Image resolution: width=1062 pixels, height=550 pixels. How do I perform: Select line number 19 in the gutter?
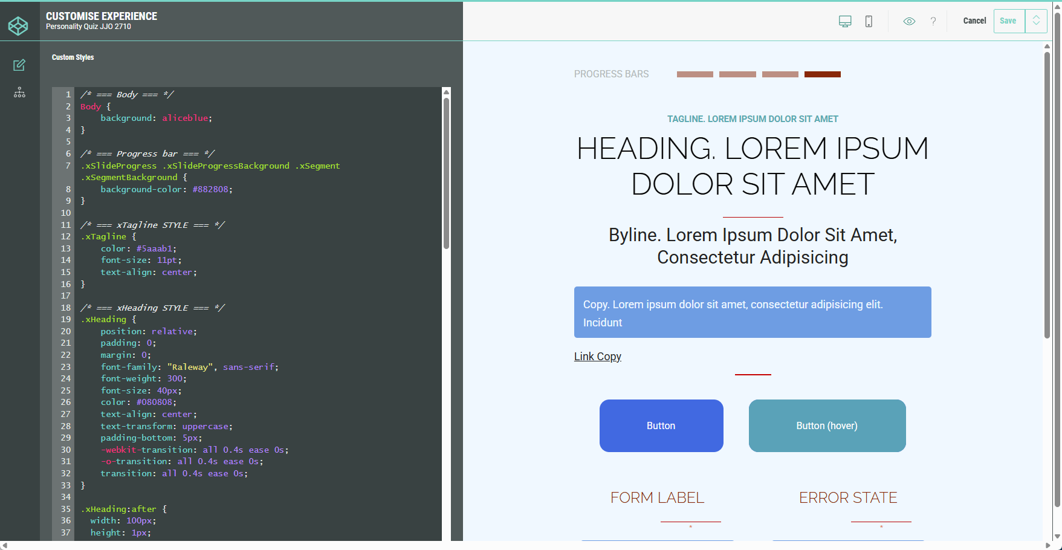[66, 320]
